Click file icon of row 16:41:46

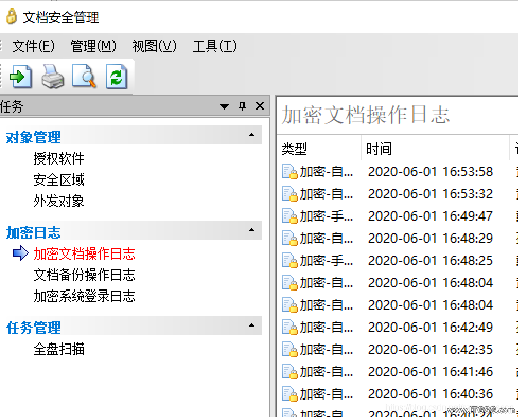pos(289,372)
